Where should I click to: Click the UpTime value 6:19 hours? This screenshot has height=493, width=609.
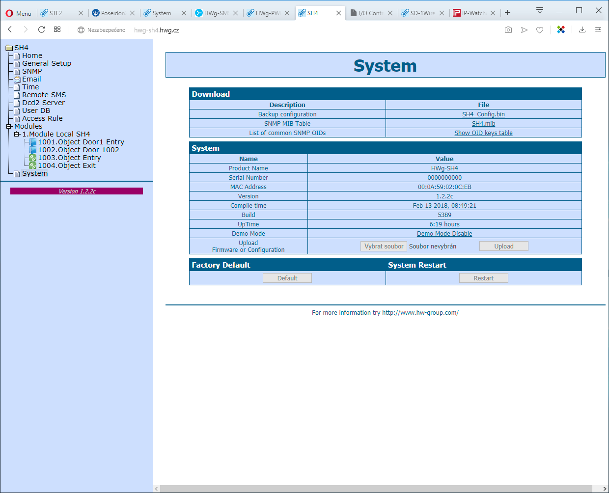click(x=444, y=224)
